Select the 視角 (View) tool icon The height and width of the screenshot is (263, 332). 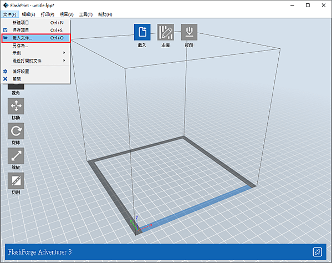pyautogui.click(x=16, y=87)
